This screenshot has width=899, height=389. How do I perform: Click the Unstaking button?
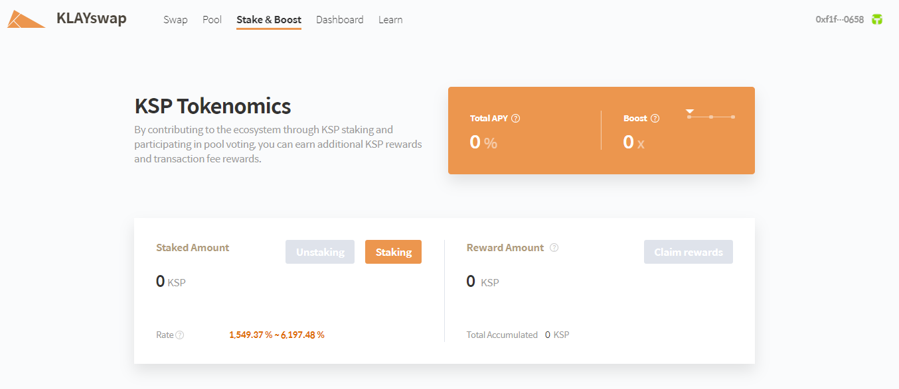pos(320,252)
